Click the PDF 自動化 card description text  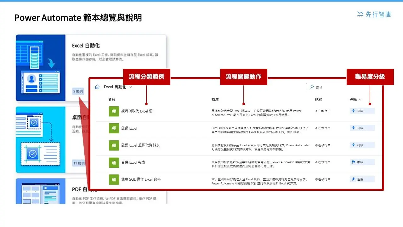pyautogui.click(x=115, y=201)
